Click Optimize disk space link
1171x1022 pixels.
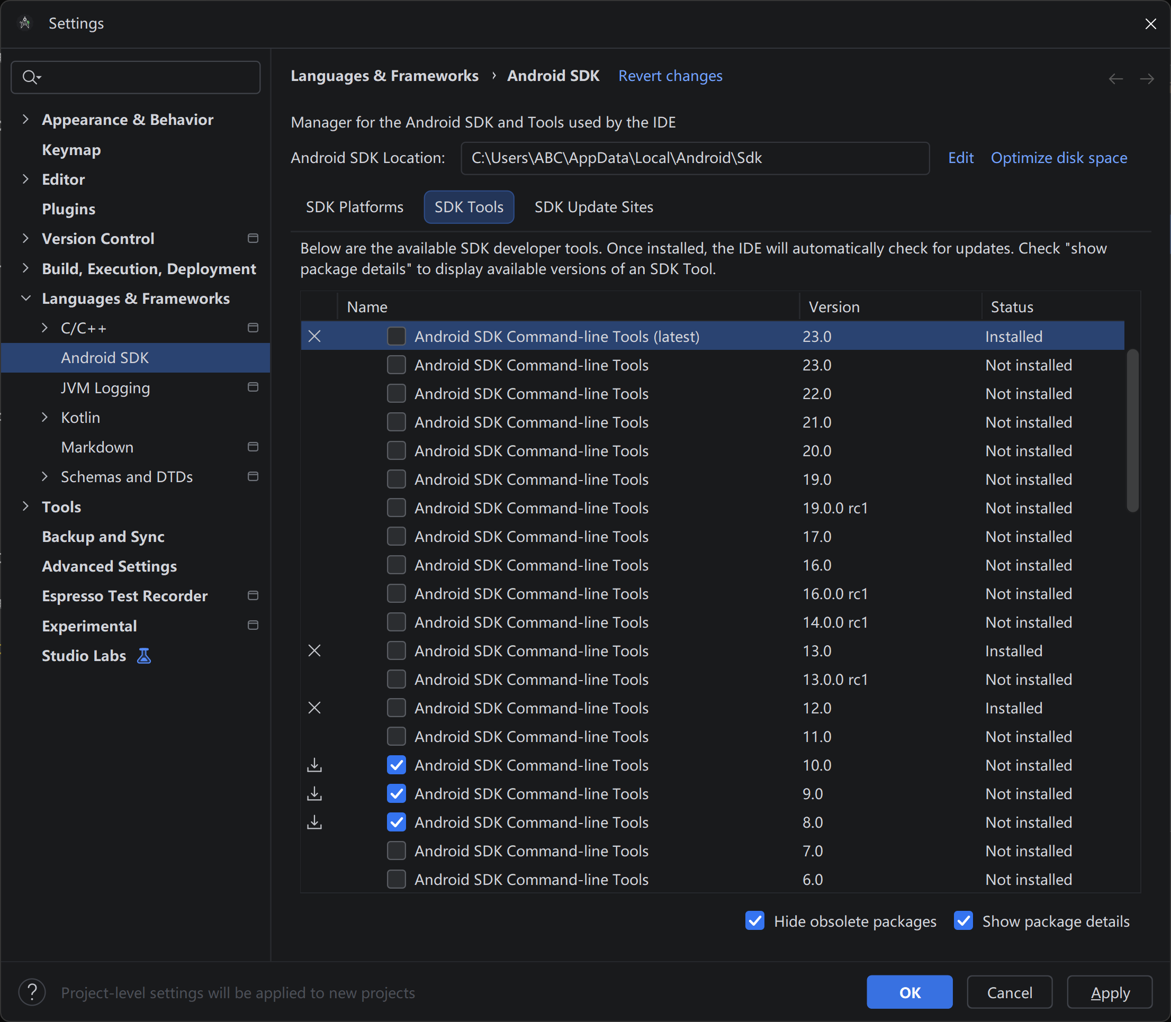tap(1059, 158)
